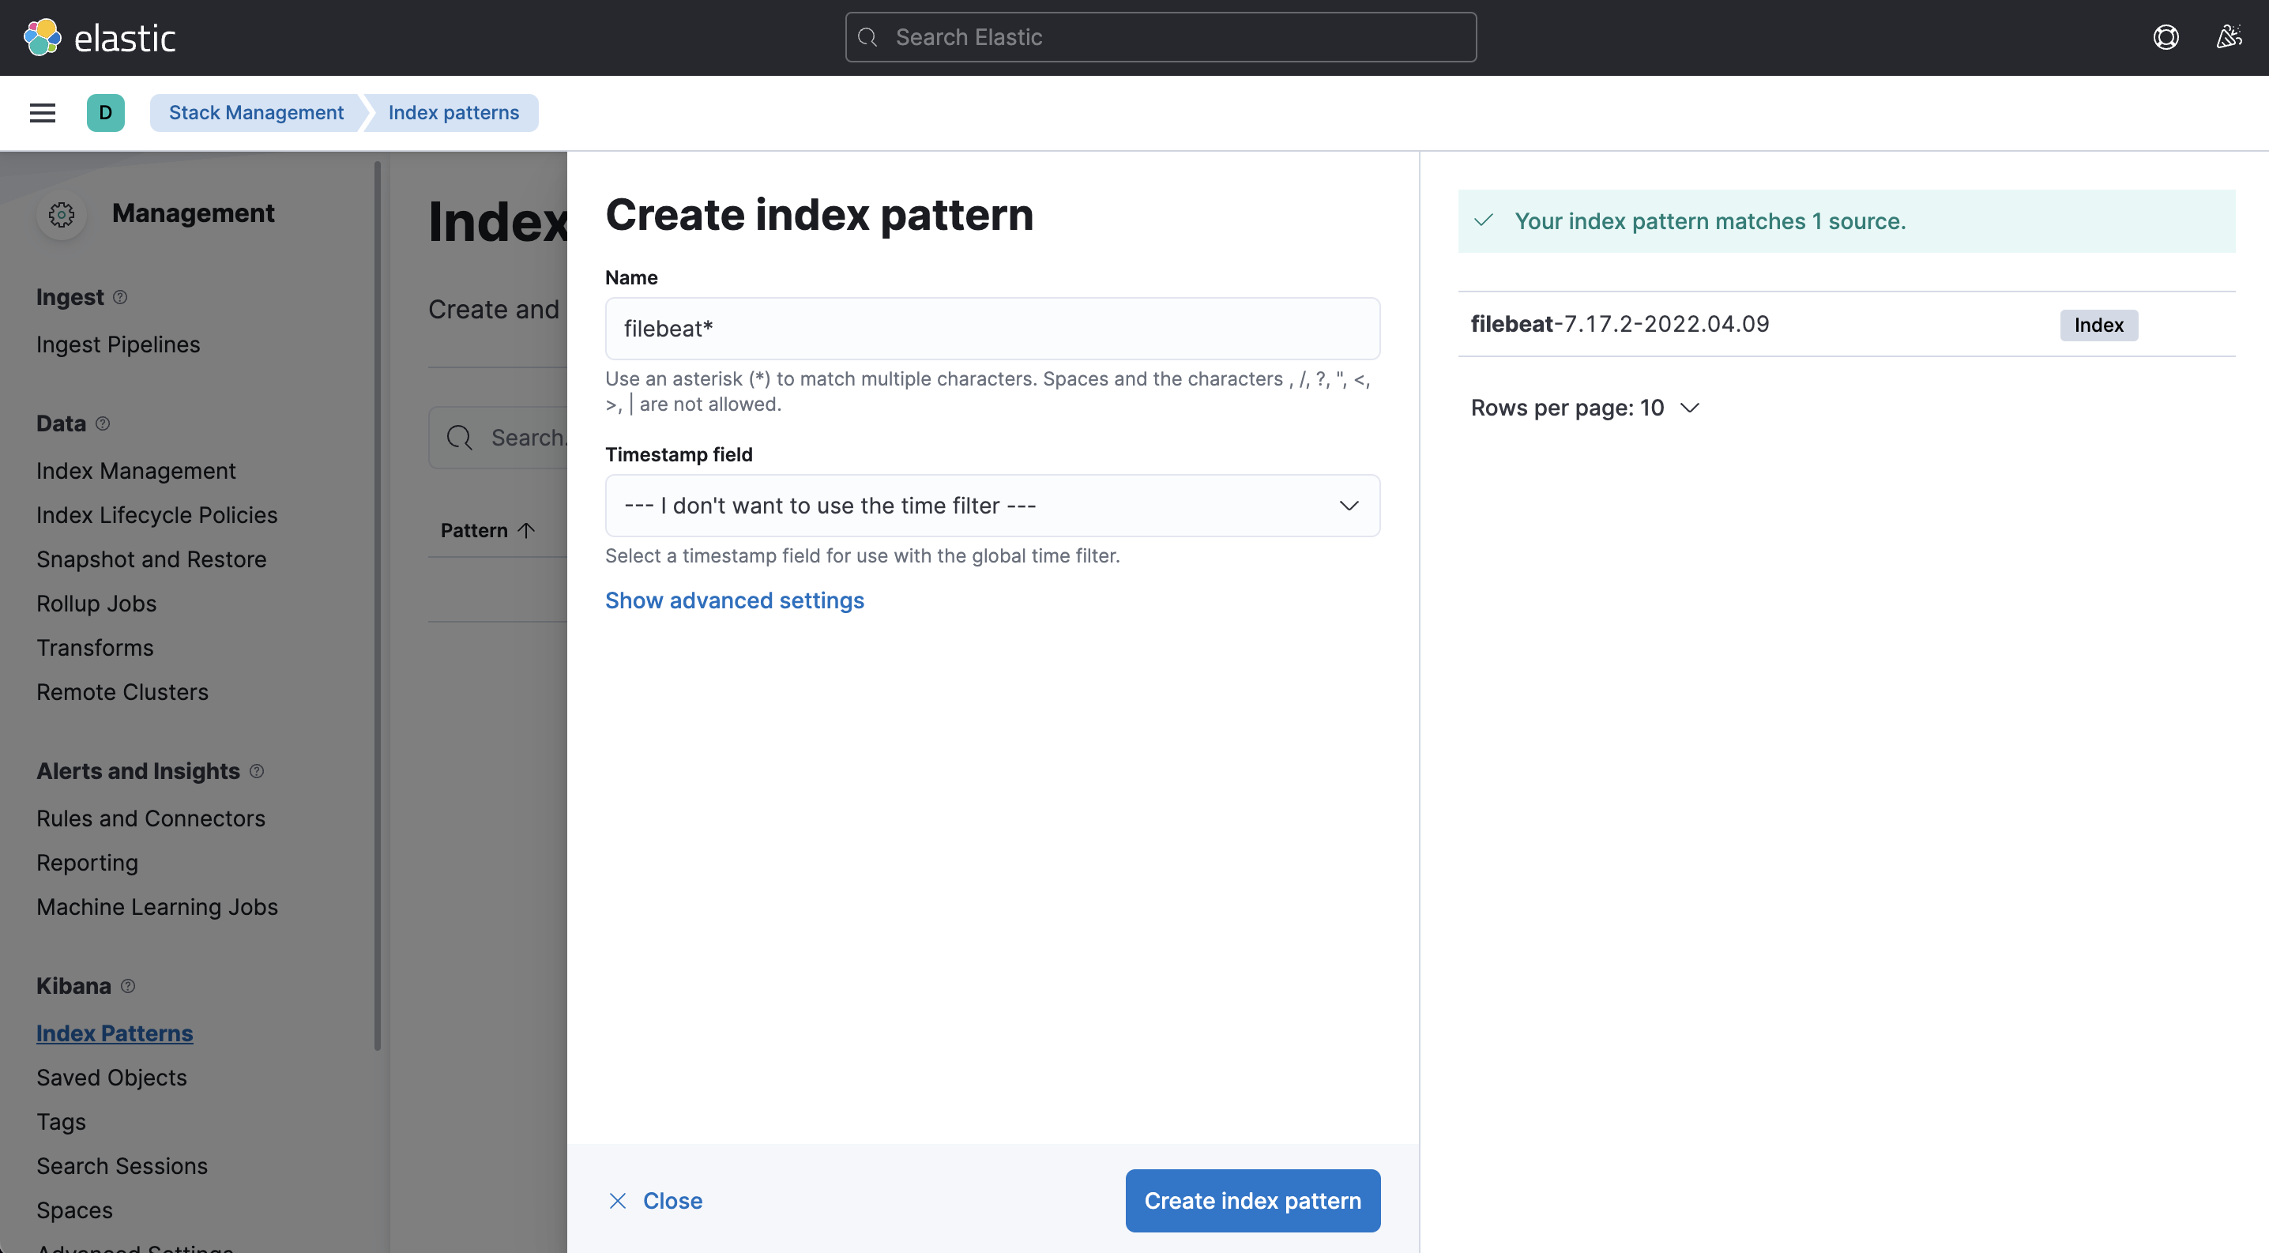Click the Create index pattern button
Screen dimensions: 2269x1253
click(x=1251, y=1200)
